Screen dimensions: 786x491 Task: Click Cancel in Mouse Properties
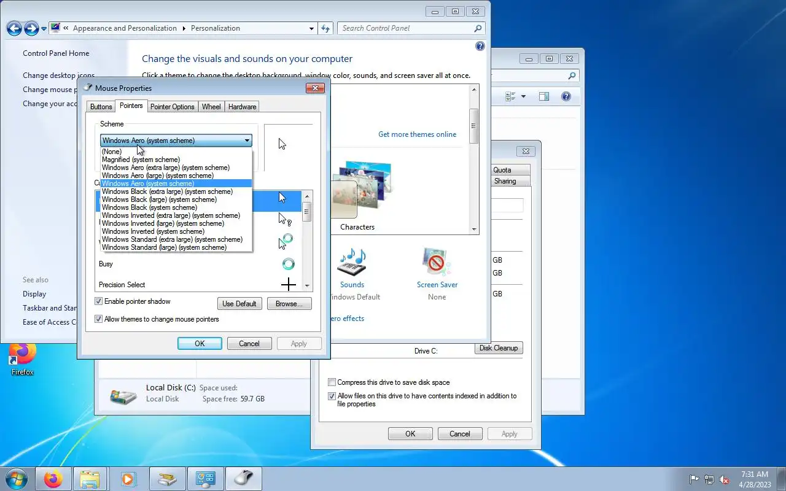(x=249, y=344)
